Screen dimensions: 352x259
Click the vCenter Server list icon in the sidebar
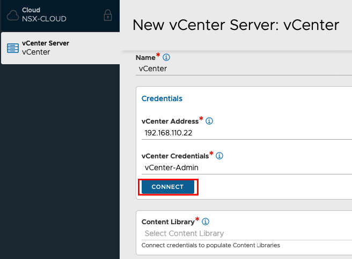pos(13,48)
